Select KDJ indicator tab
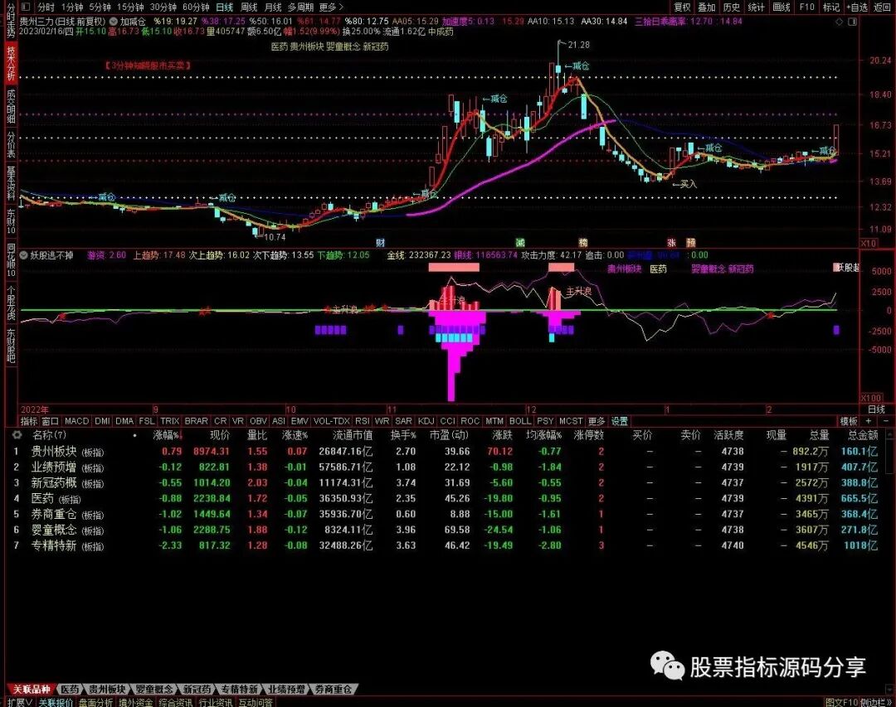This screenshot has width=896, height=707. (x=426, y=421)
